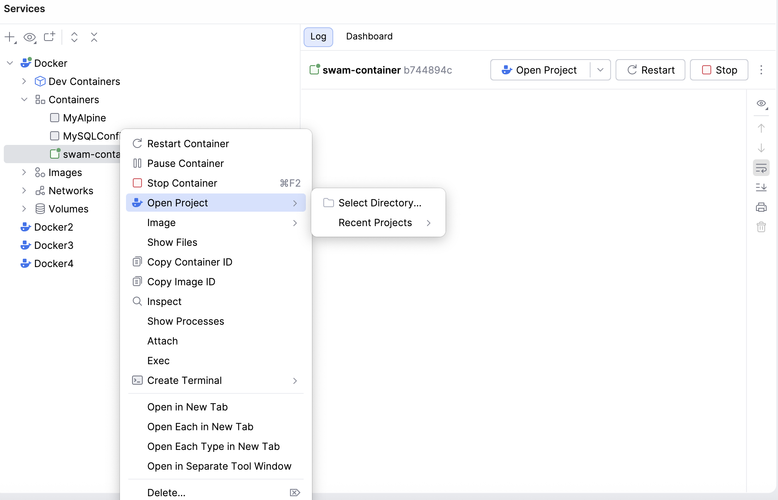778x500 pixels.
Task: Click the Collapse All arrows icon
Action: click(94, 37)
